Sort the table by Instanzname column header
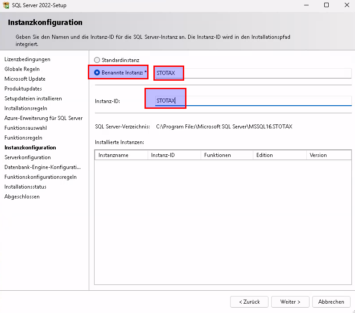Screen dimensions: 355x313 click(121, 155)
